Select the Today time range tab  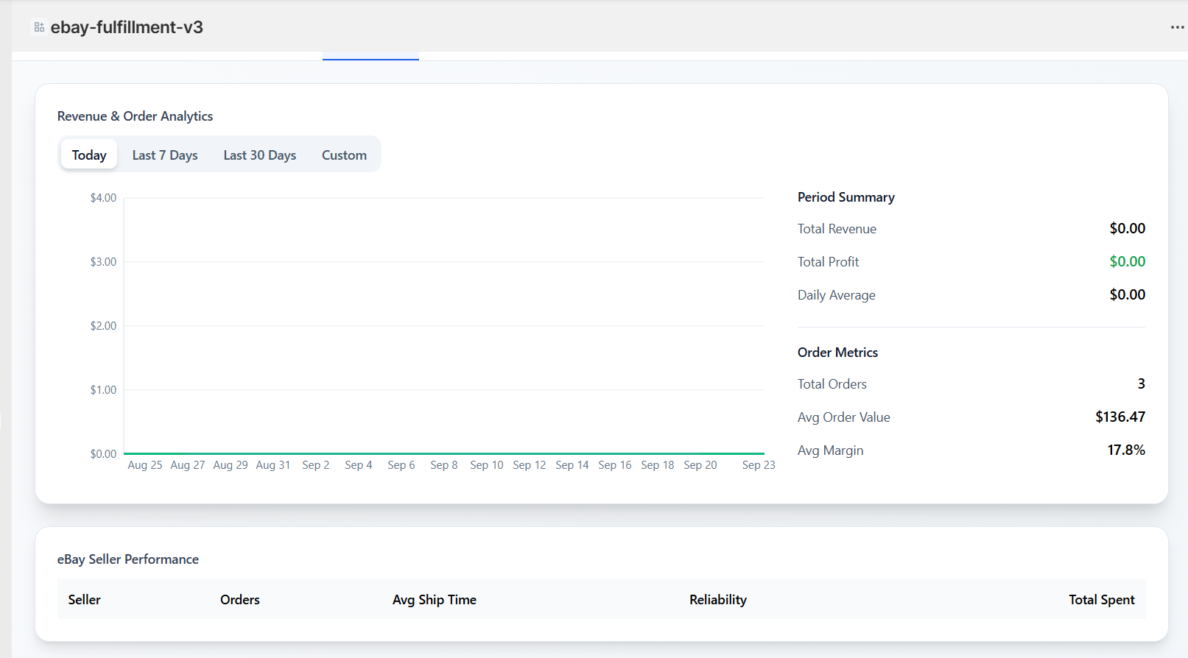[89, 155]
